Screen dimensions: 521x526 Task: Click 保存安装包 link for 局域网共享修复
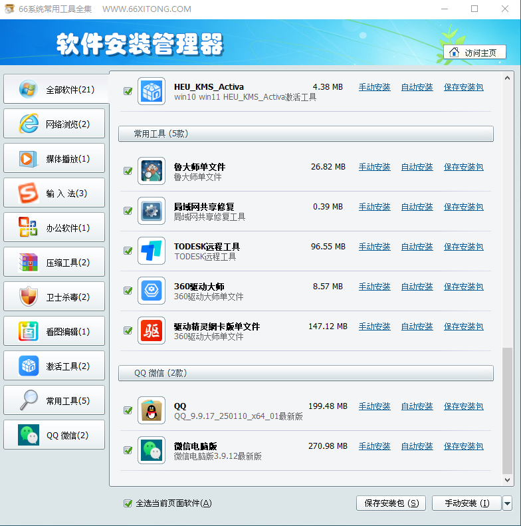coord(464,207)
